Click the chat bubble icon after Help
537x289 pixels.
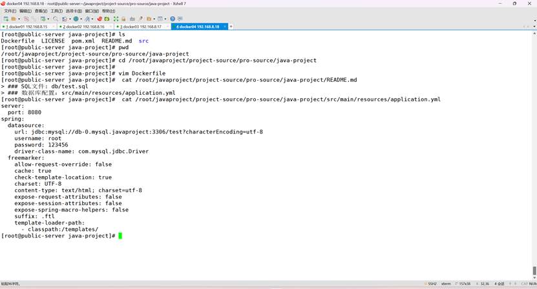[x=180, y=19]
